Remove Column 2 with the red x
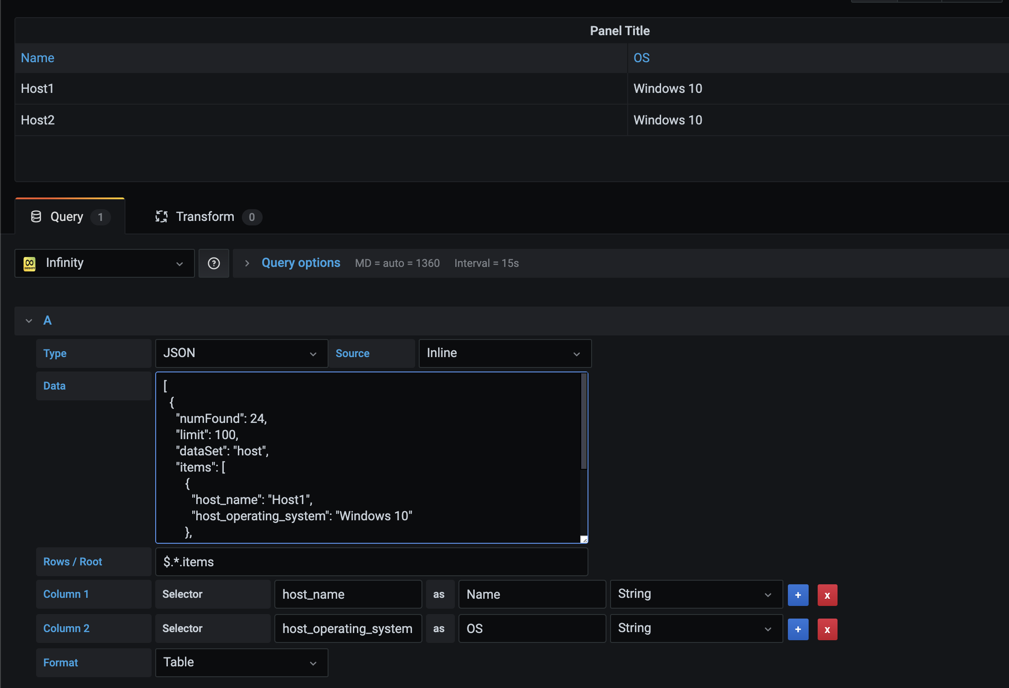This screenshot has height=688, width=1009. (x=827, y=628)
